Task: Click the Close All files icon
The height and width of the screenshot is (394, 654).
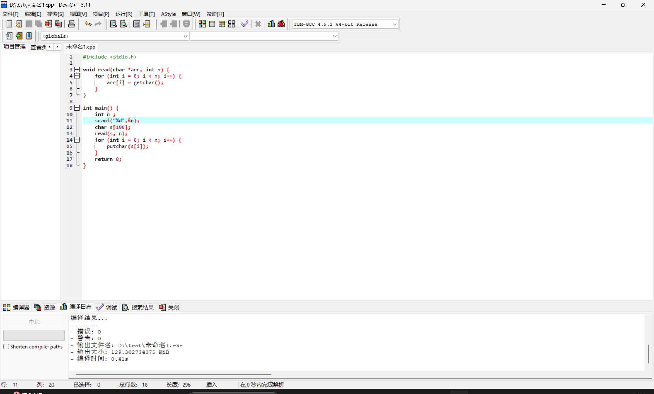Action: pos(58,24)
